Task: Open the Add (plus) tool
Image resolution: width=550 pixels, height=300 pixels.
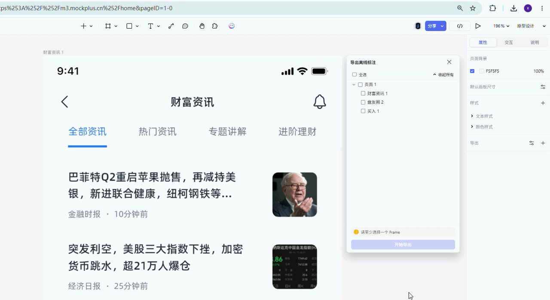Action: point(83,26)
